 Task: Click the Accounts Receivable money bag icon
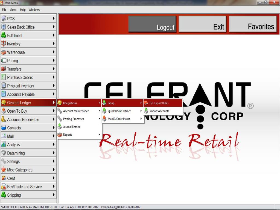4,119
